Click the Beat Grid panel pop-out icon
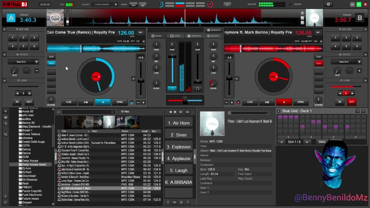The height and width of the screenshot is (208, 370). point(358,111)
